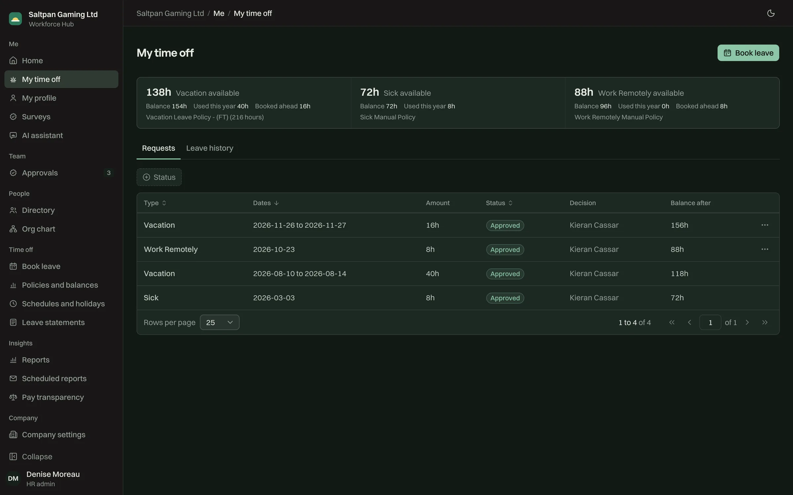Click Company settings building icon
Screen dimensions: 793x495
[13, 435]
